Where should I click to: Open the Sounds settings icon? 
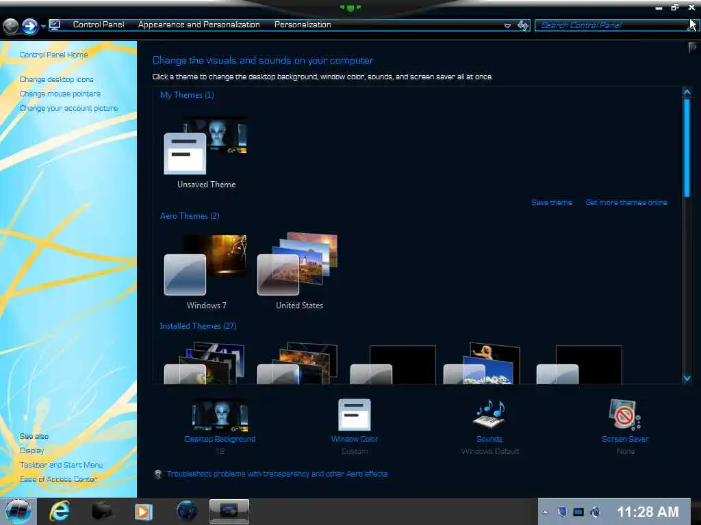[x=489, y=414]
